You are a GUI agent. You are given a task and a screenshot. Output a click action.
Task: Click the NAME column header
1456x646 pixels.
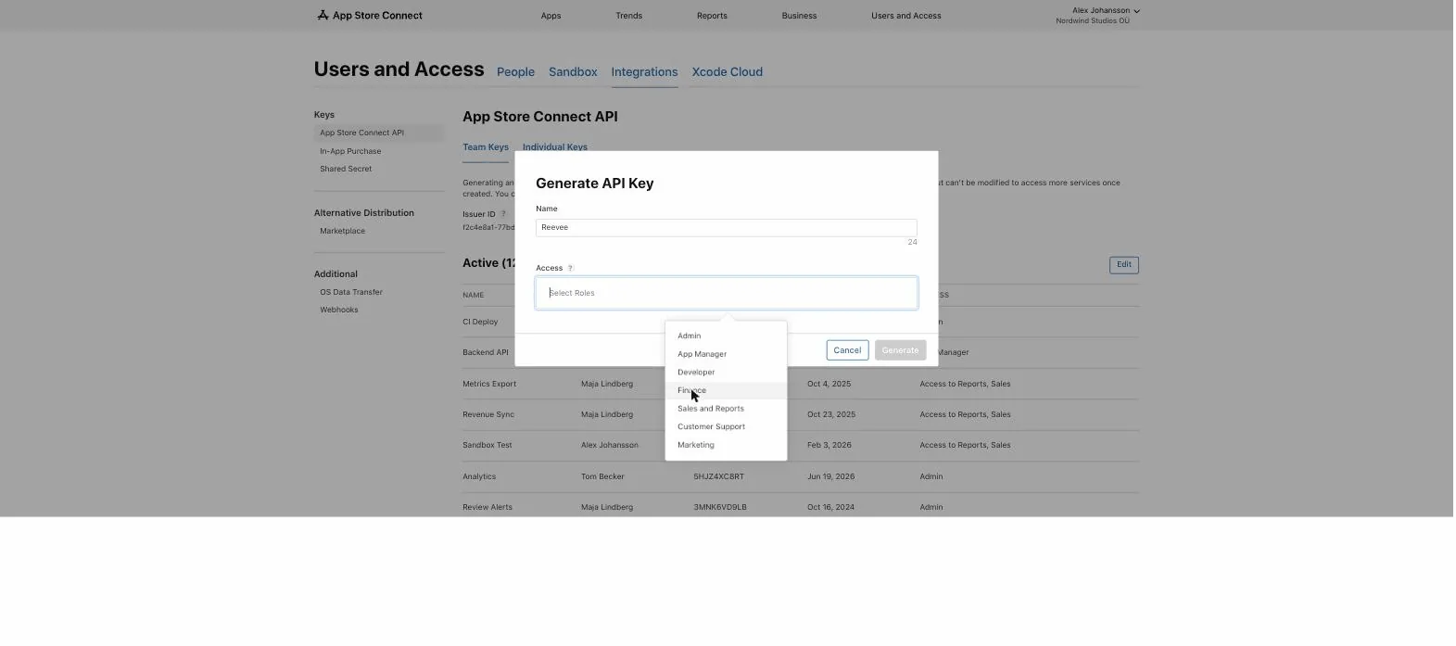[x=473, y=296]
